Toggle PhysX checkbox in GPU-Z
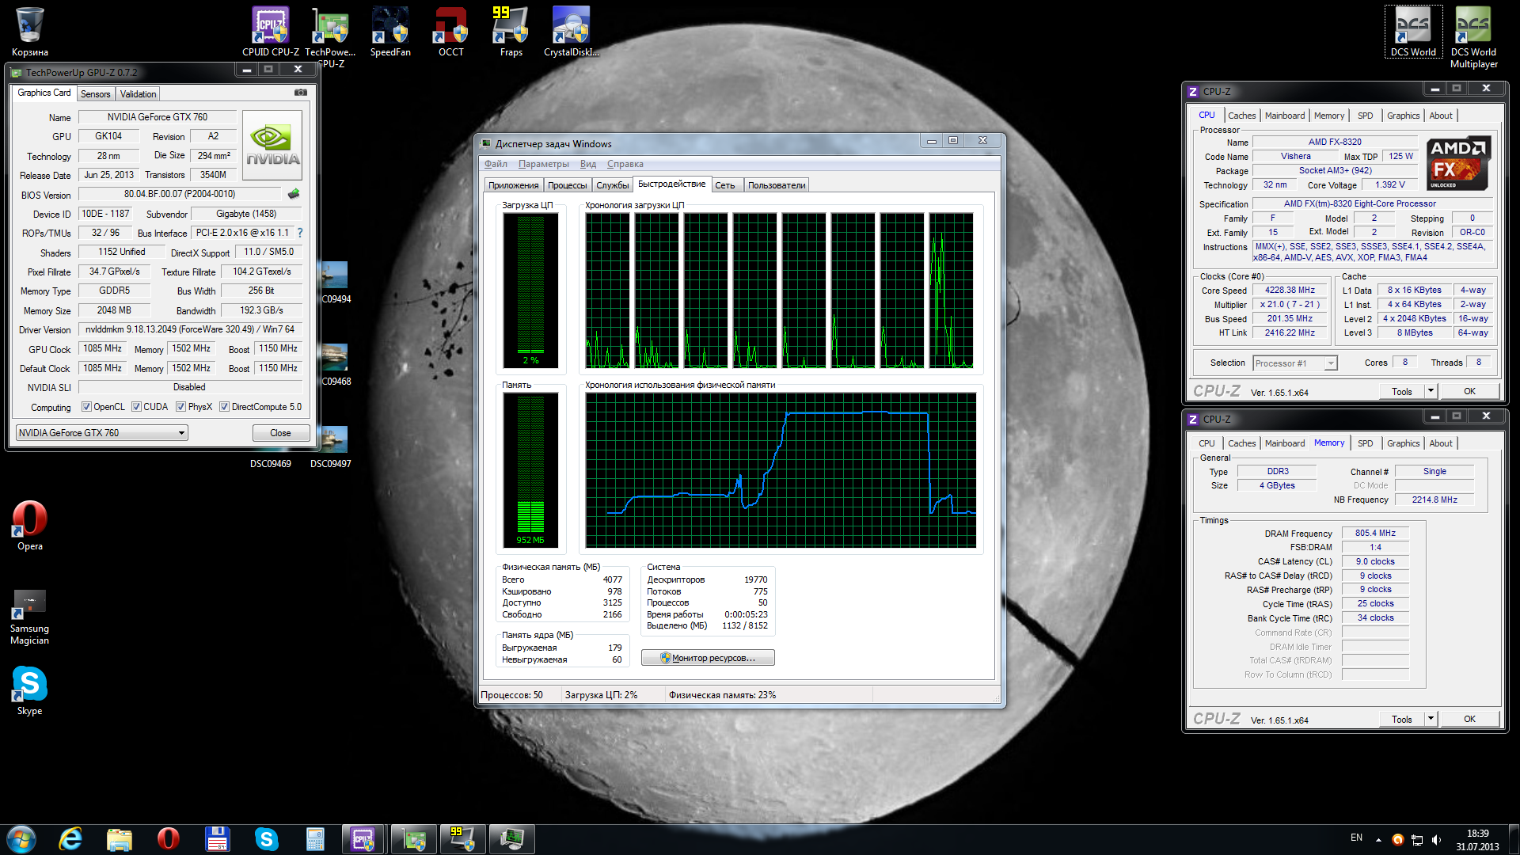Screen dimensions: 1520x855 [181, 407]
